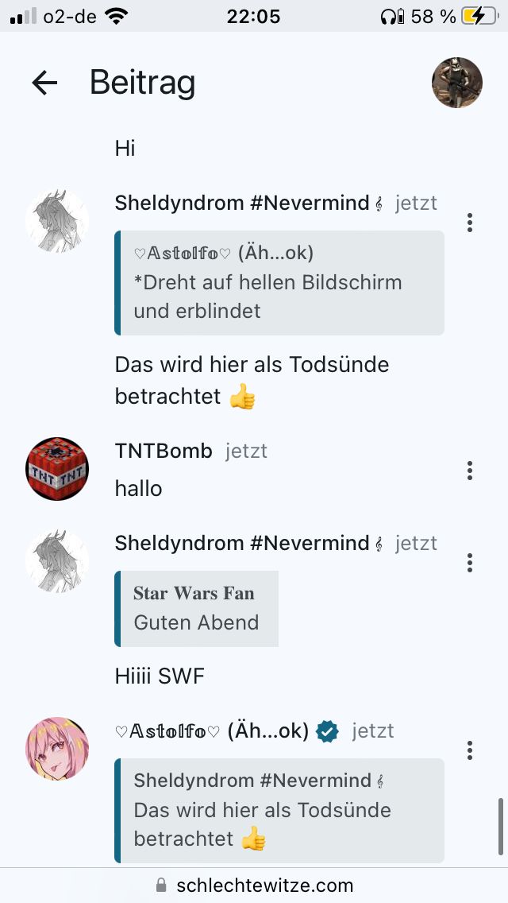Viewport: 508px width, 903px height.
Task: Tap the ♡Astolfo♡ (Äh...ok) username
Action: (212, 731)
